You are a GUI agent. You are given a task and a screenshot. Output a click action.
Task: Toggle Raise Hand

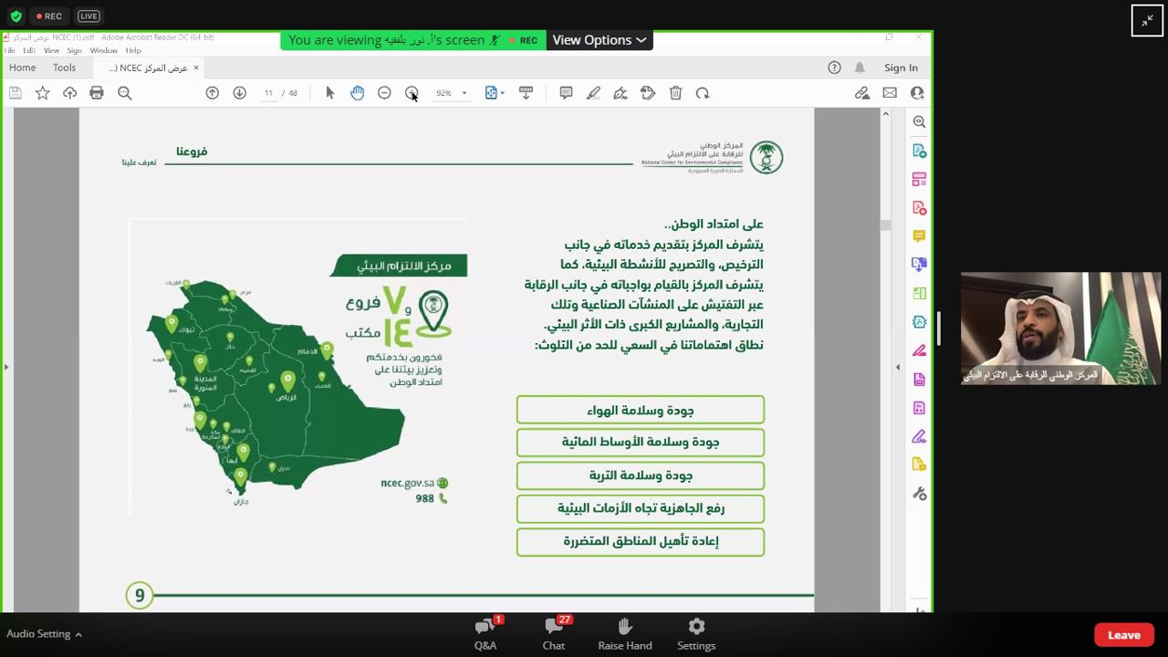(625, 633)
